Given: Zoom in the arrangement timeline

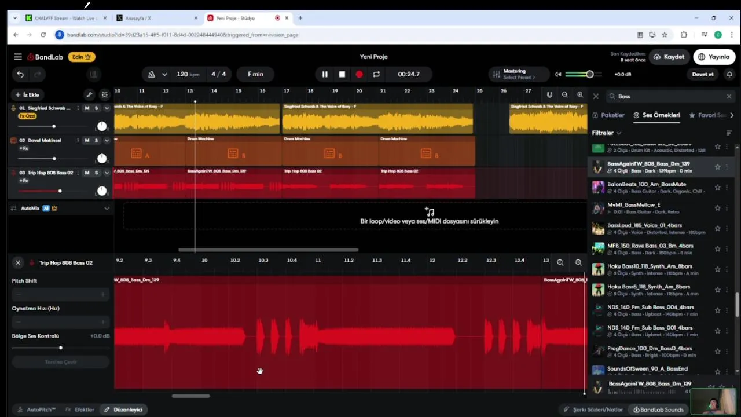Looking at the screenshot, I should [580, 94].
